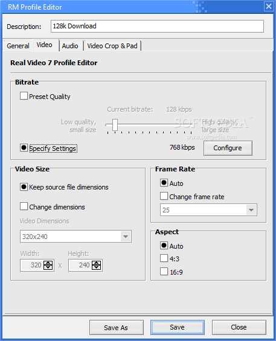Viewport: 276px width, 341px height.
Task: Open the Video Crop & Pad tab
Action: [112, 46]
